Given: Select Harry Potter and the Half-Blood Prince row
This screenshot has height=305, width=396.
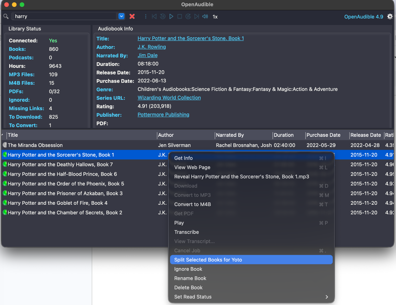Looking at the screenshot, I should (x=85, y=174).
